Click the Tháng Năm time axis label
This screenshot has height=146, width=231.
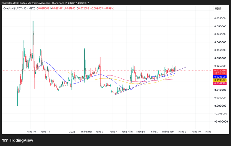point(126,132)
